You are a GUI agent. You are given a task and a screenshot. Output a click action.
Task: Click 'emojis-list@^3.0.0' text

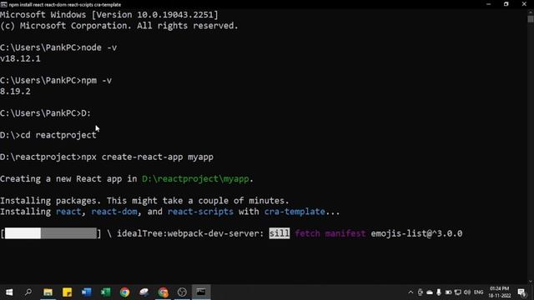(416, 233)
